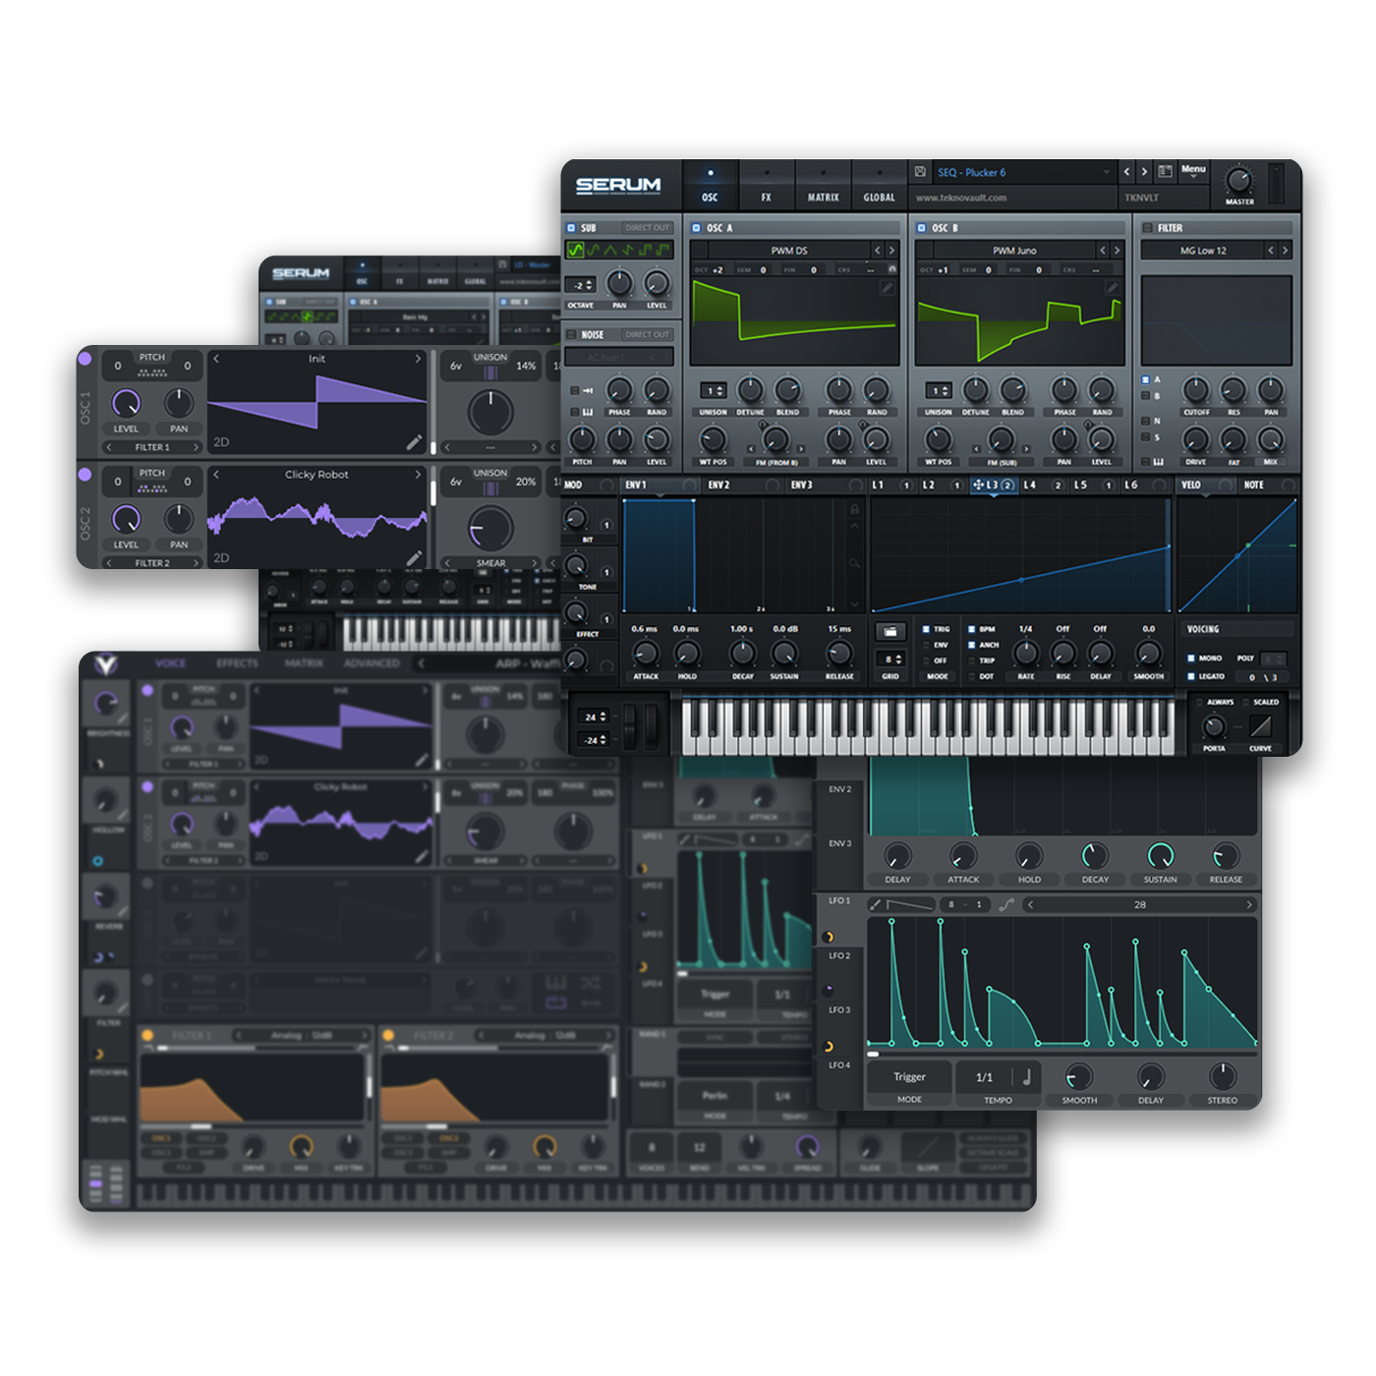Click the envelope lock icon
The height and width of the screenshot is (1376, 1376).
[854, 509]
